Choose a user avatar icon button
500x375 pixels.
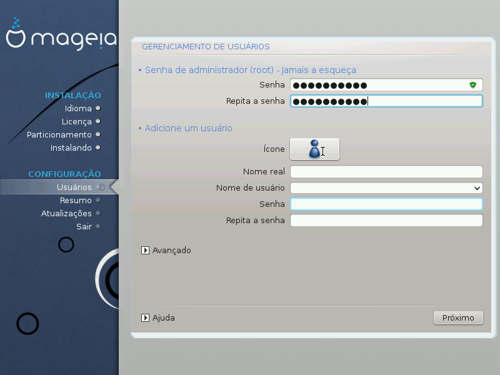[314, 149]
